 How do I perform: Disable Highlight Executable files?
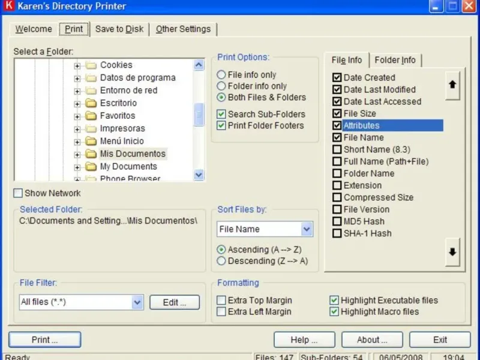click(x=334, y=301)
